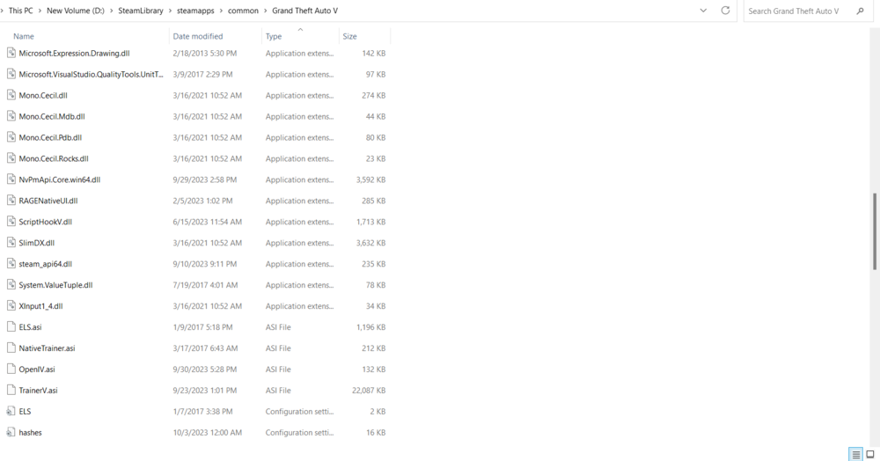Select the file steam_api64.dll
The height and width of the screenshot is (461, 880).
[46, 264]
